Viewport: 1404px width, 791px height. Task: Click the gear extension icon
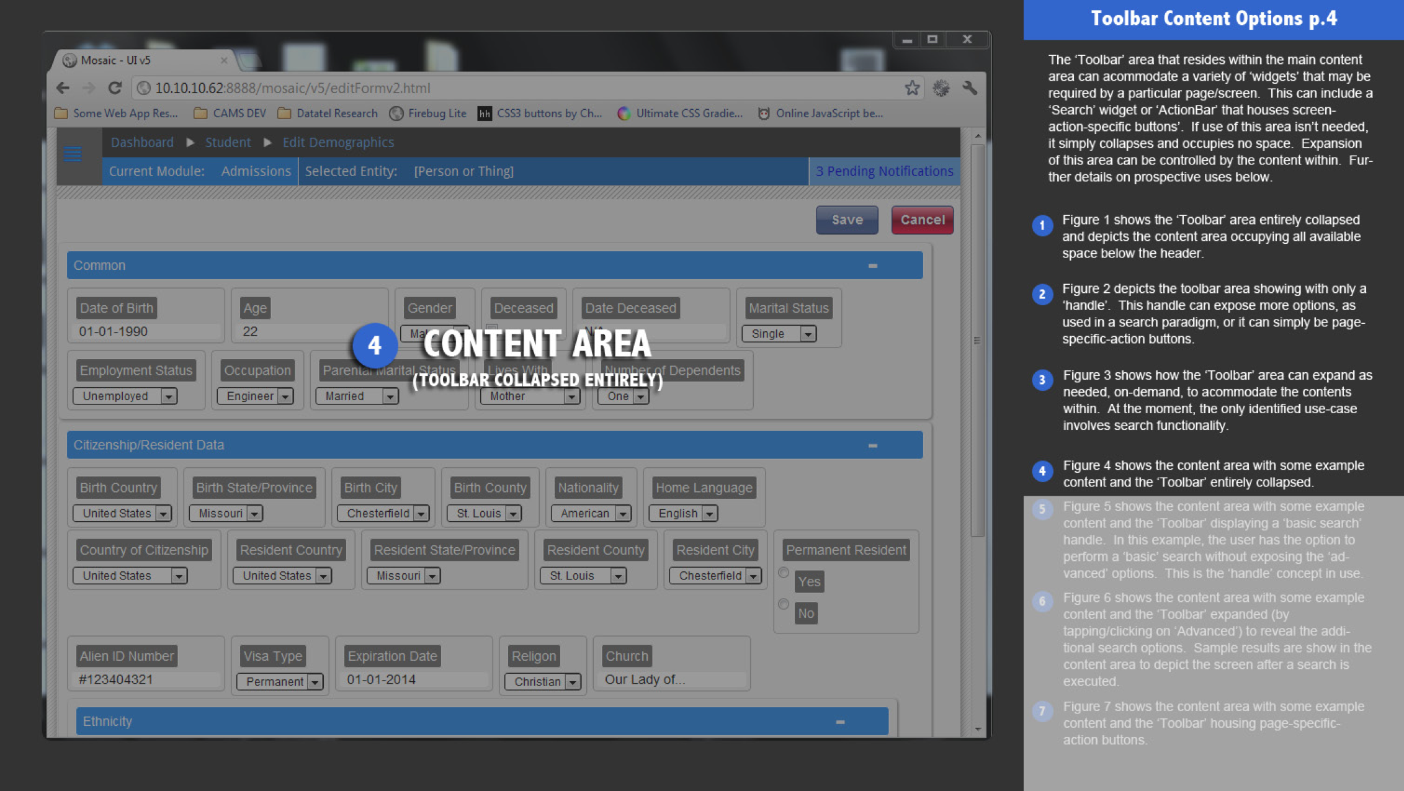pos(941,88)
